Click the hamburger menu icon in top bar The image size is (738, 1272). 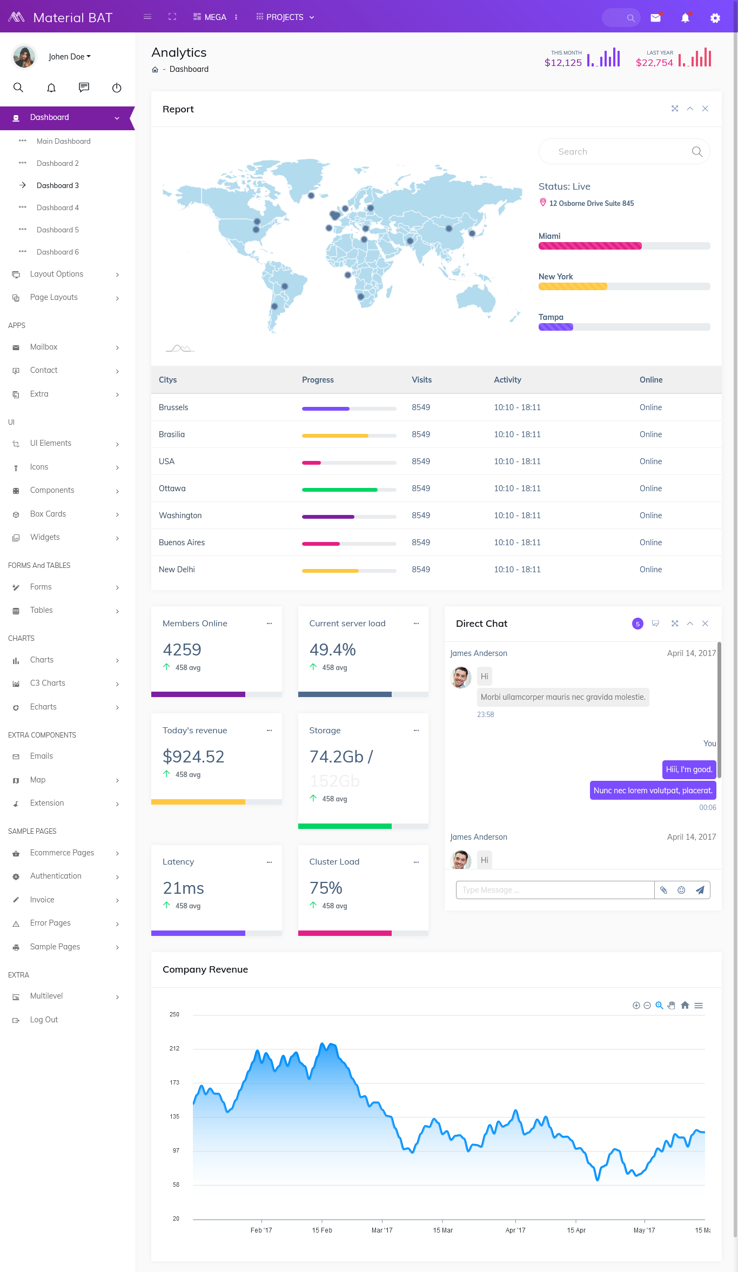147,17
